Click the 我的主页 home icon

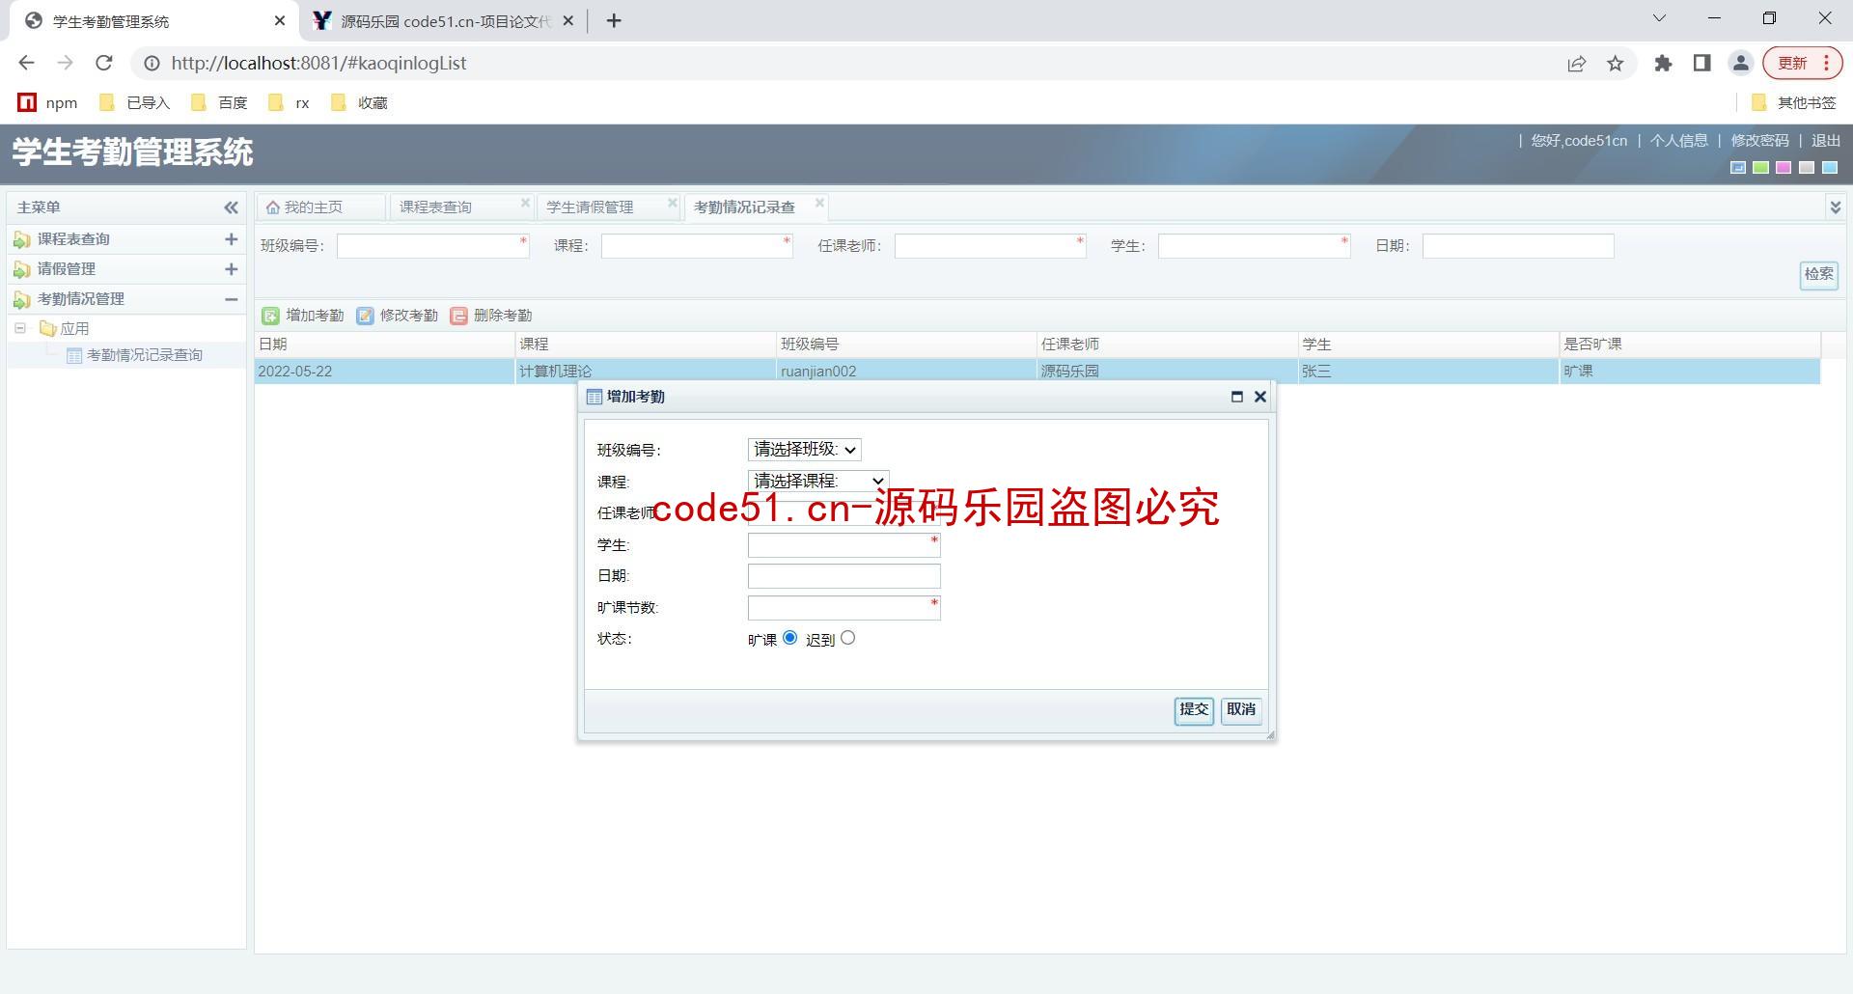(x=273, y=207)
